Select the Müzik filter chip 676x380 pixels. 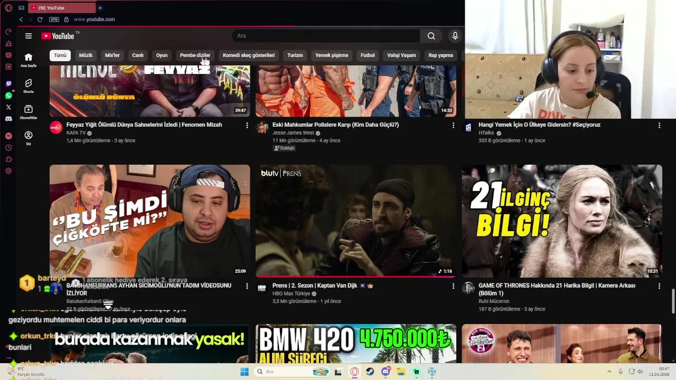point(86,55)
